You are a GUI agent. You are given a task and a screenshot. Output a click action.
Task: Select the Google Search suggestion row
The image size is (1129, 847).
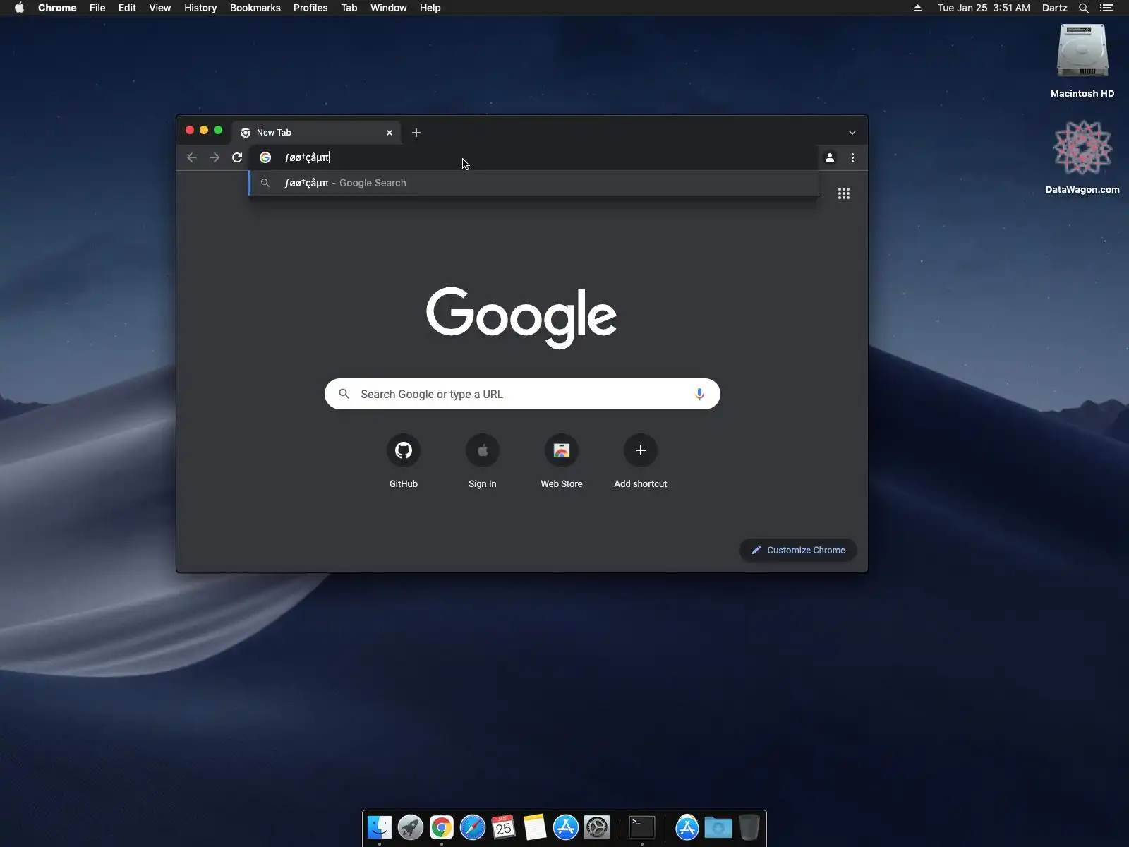534,183
